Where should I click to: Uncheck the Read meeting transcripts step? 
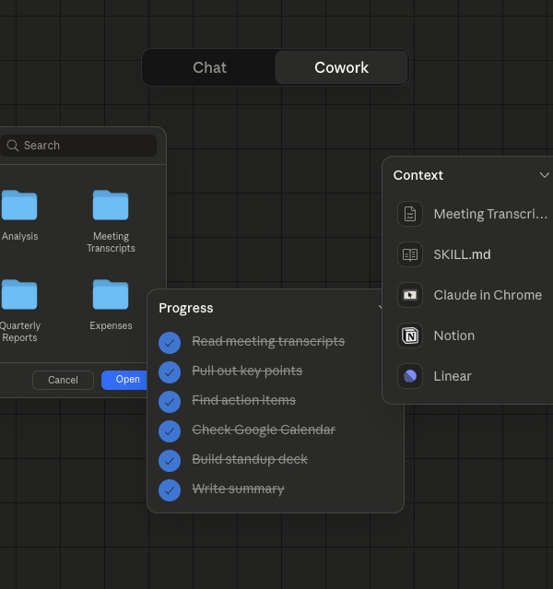[x=170, y=342]
